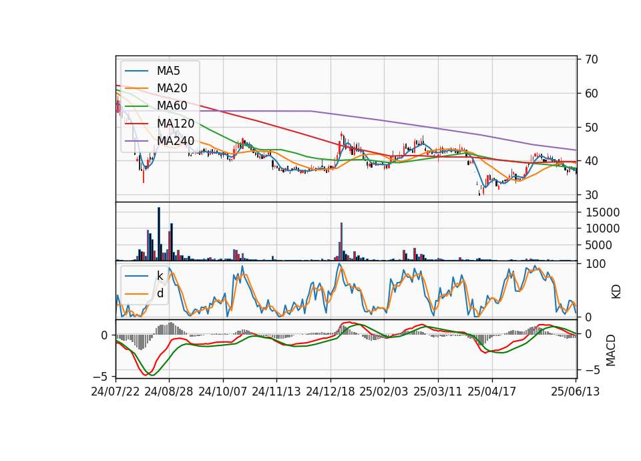The width and height of the screenshot is (641, 461).
Task: Click the MA20 legend label
Action: [x=172, y=88]
